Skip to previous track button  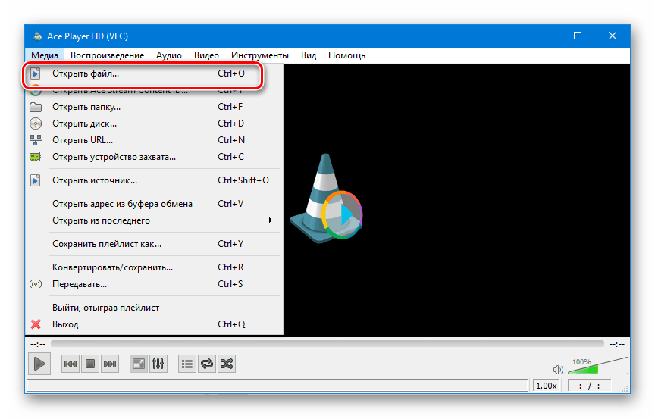71,364
